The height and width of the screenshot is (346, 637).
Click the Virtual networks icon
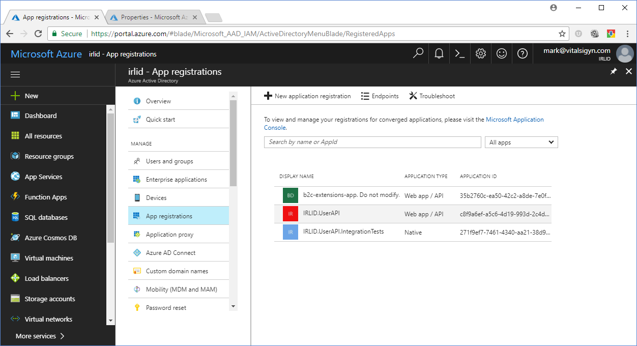(x=15, y=319)
